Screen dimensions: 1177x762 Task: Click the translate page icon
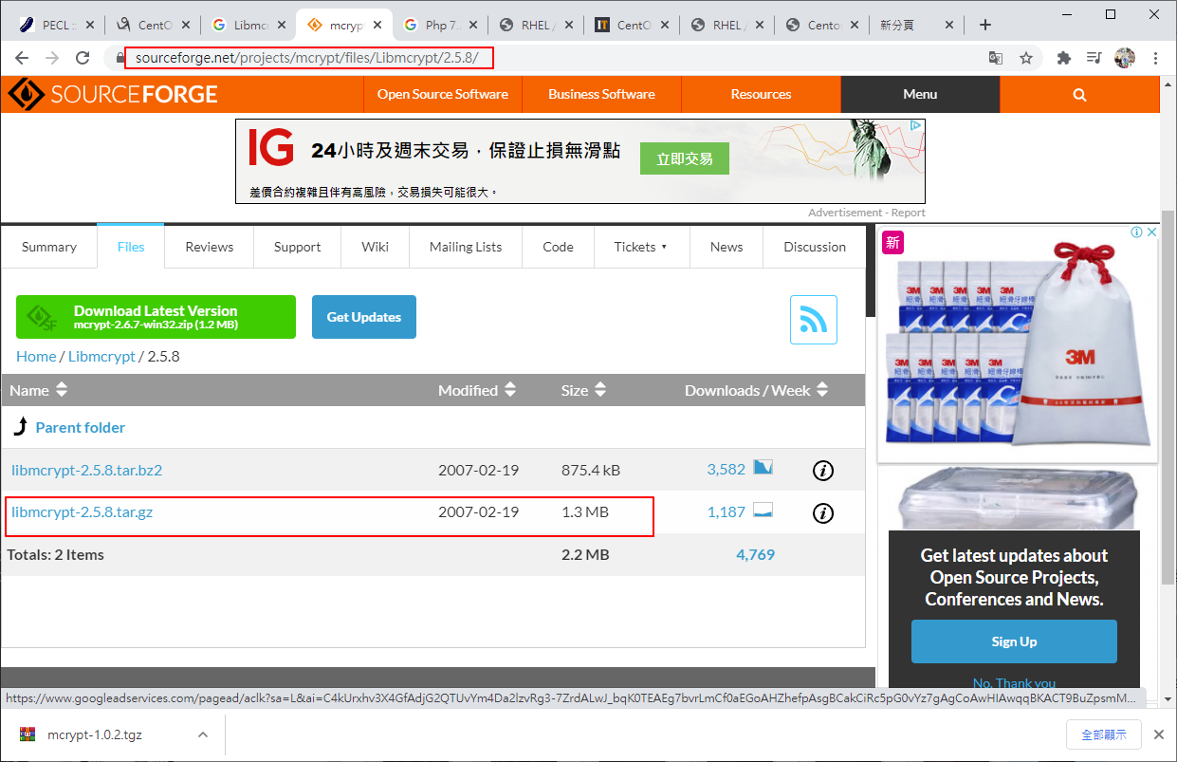tap(996, 58)
